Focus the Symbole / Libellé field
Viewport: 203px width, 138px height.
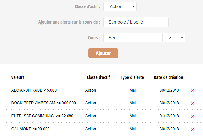tap(136, 22)
